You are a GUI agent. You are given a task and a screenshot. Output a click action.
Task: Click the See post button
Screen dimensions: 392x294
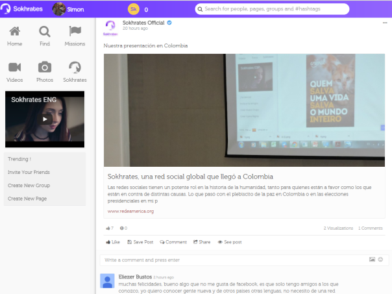[230, 242]
